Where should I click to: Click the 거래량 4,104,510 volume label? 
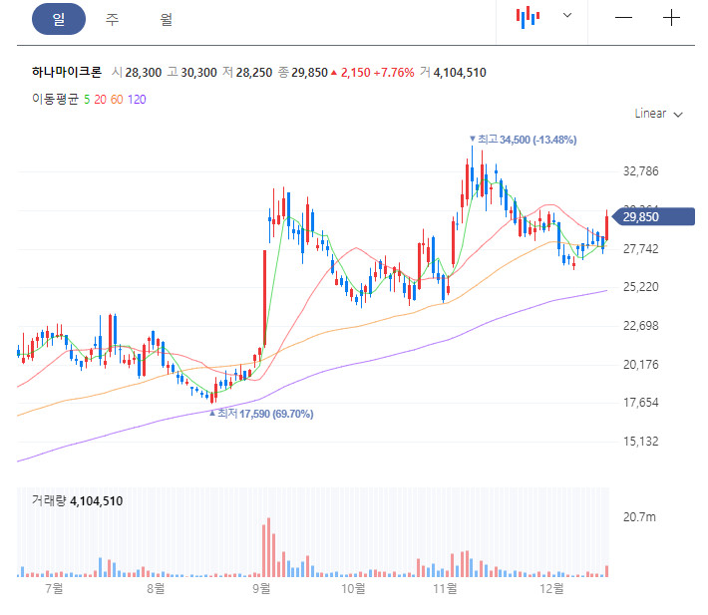click(x=77, y=500)
